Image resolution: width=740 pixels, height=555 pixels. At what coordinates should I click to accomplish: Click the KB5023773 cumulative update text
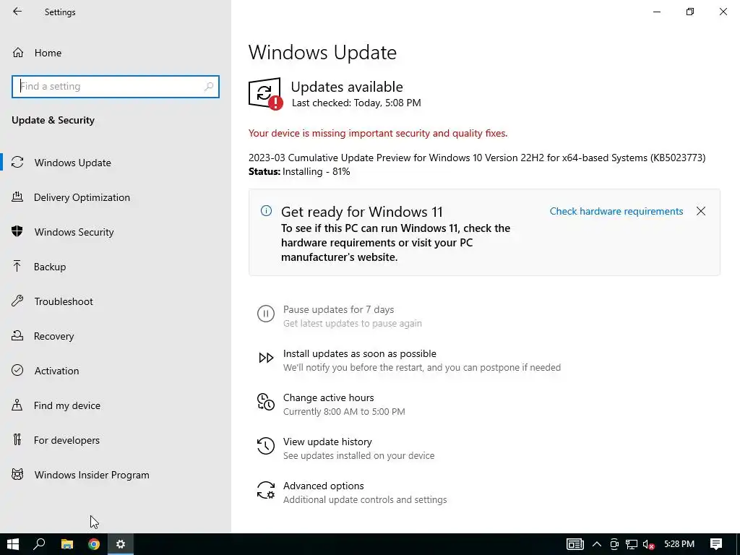[477, 158]
